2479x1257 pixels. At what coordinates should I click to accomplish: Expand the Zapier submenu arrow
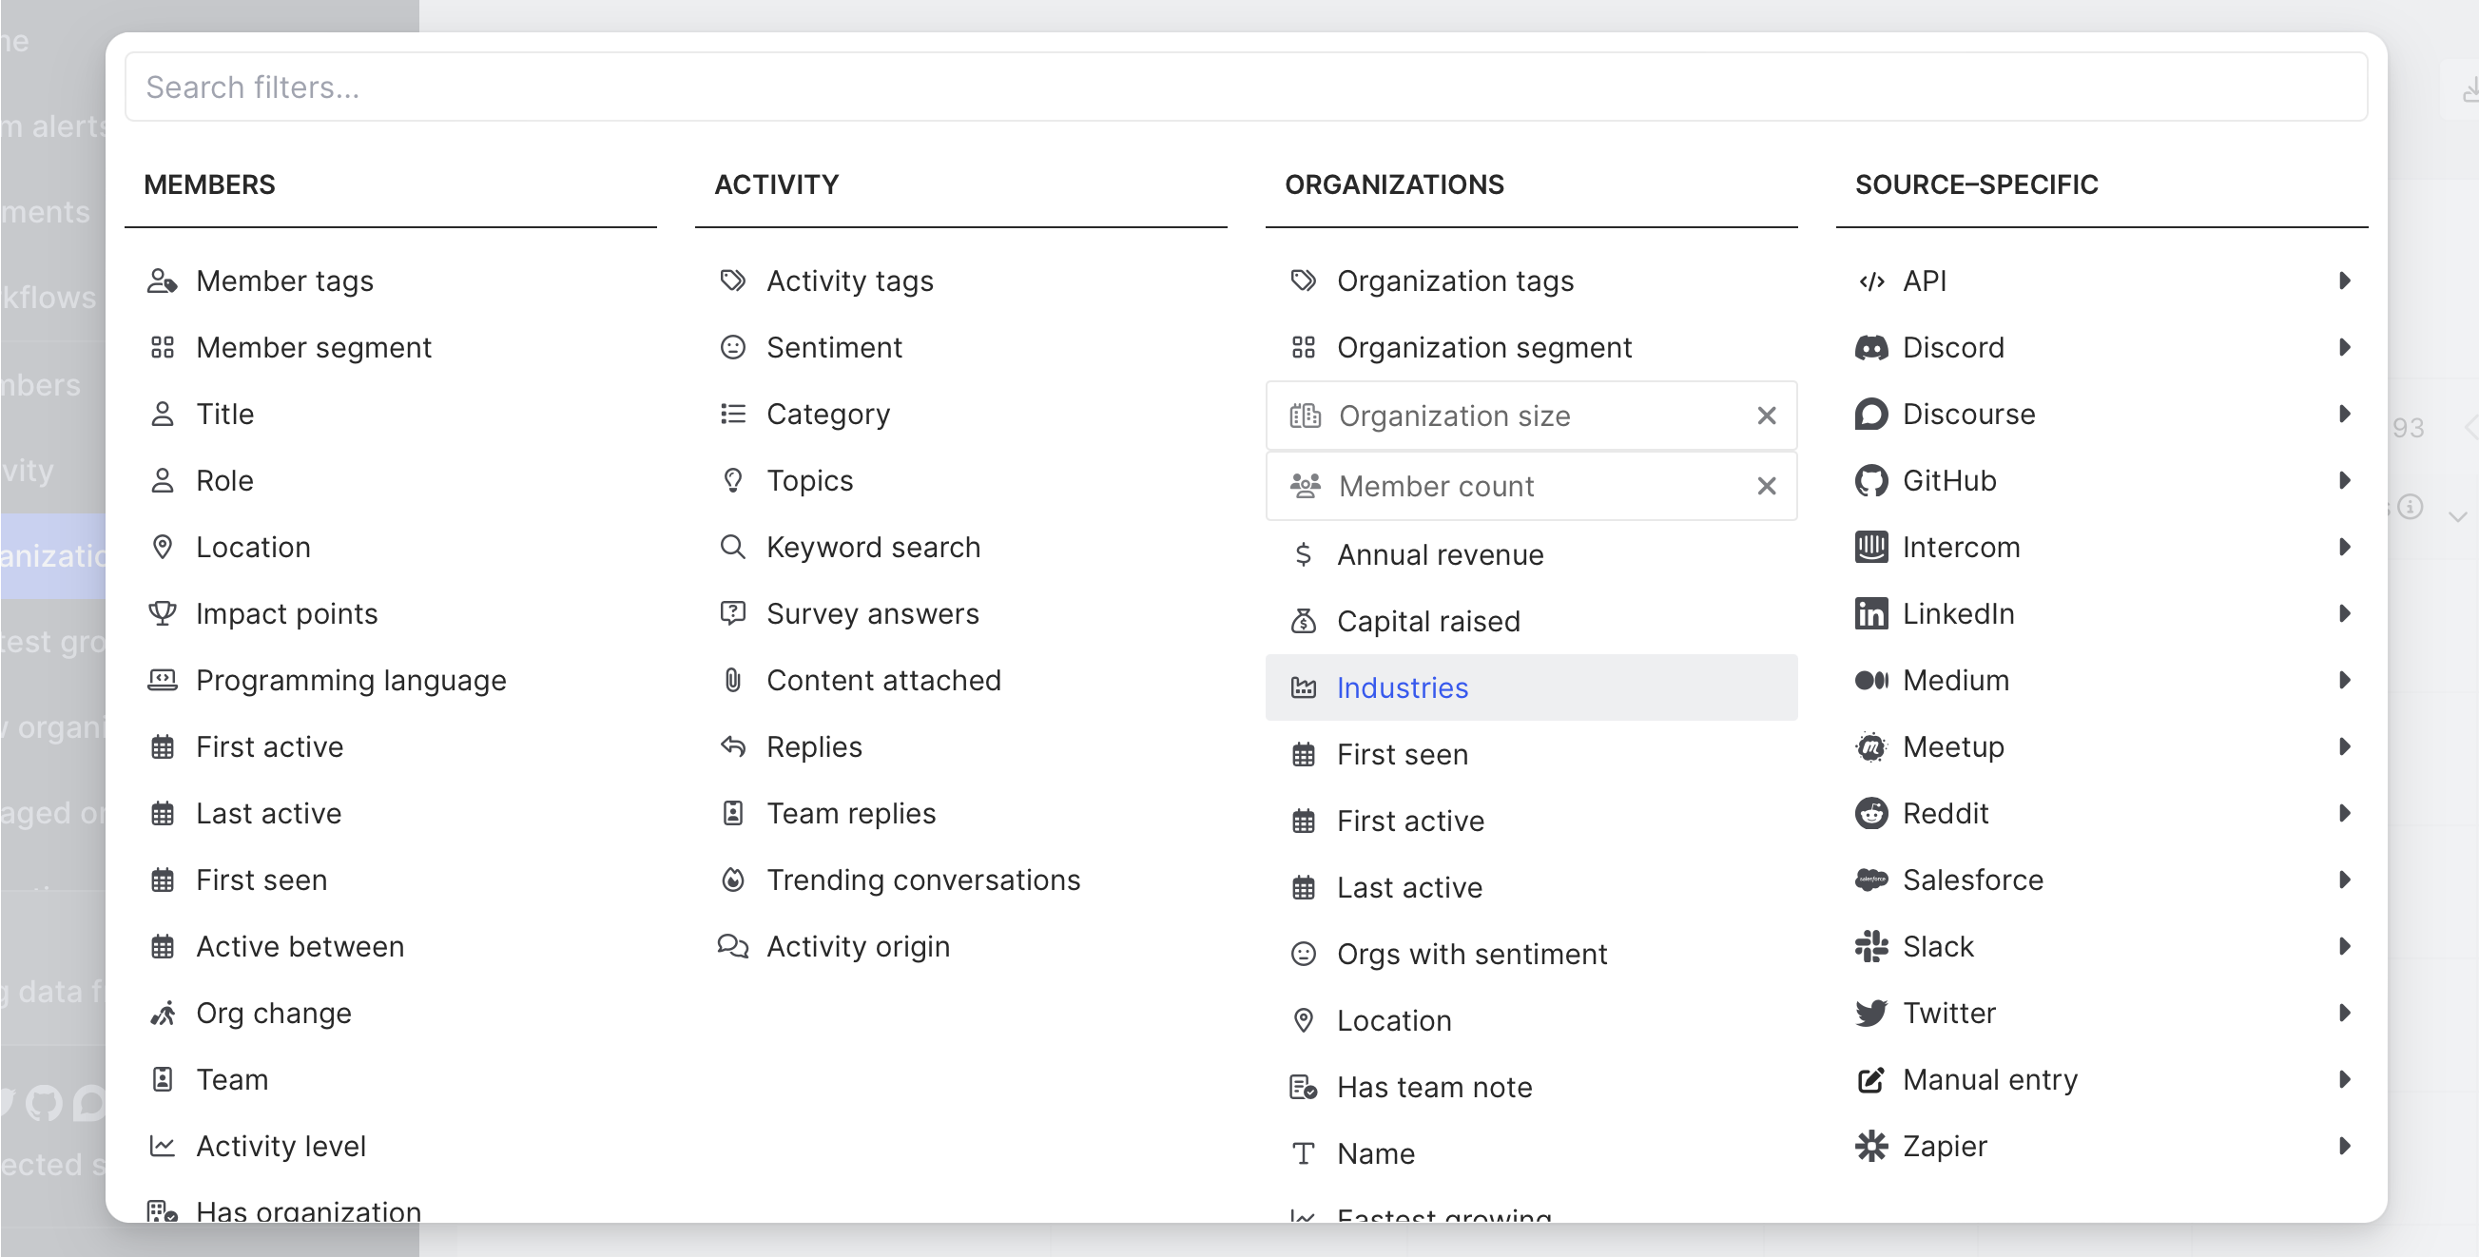2344,1146
